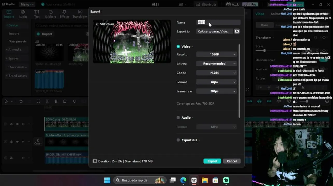Enable the Audio export checkbox
Viewport: 333px width, 186px height.
[178, 118]
